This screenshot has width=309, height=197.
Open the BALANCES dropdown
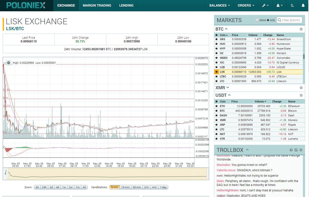pyautogui.click(x=219, y=5)
